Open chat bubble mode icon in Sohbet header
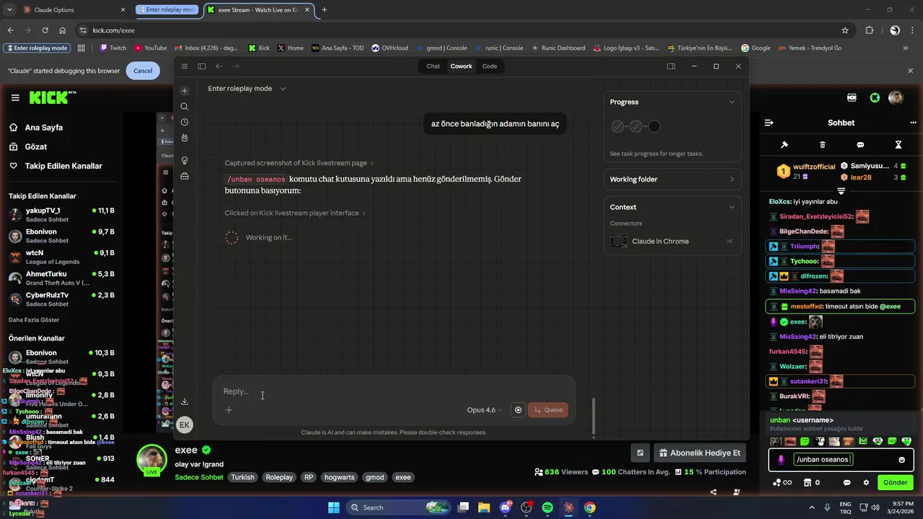Image resolution: width=923 pixels, height=519 pixels. pyautogui.click(x=860, y=145)
